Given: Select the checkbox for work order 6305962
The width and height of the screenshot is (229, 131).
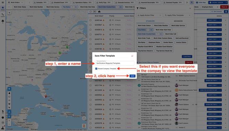Looking at the screenshot, I should point(90,95).
